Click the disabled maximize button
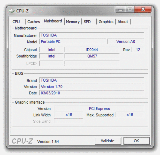Image resolution: width=160 pixels, height=155 pixels. [x=130, y=9]
